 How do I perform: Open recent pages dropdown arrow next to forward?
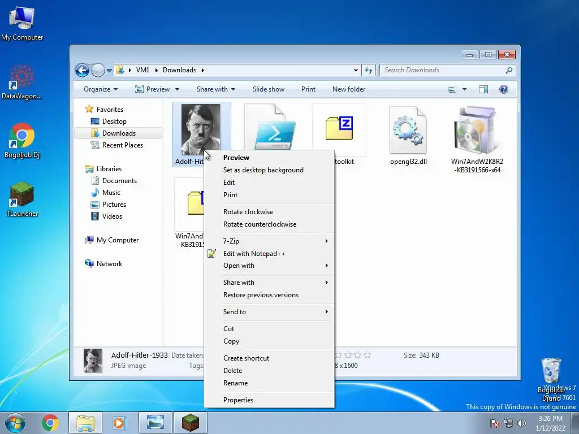[x=109, y=70]
